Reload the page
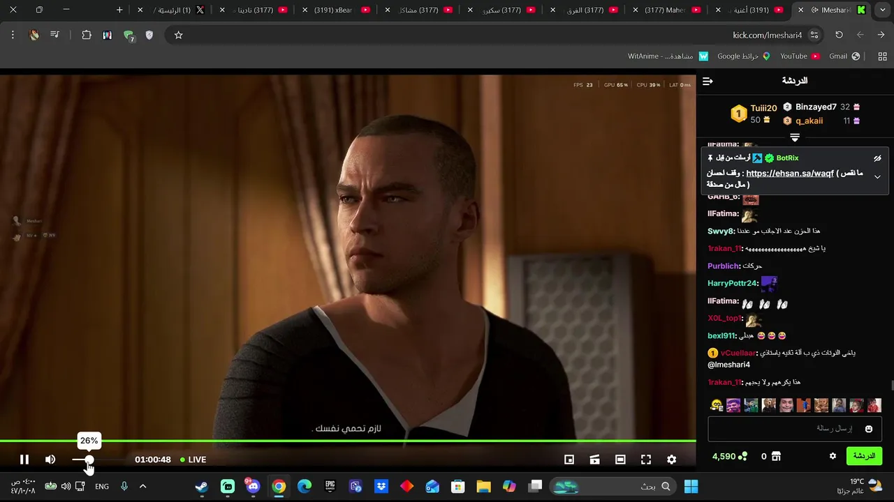Image resolution: width=894 pixels, height=502 pixels. (840, 35)
